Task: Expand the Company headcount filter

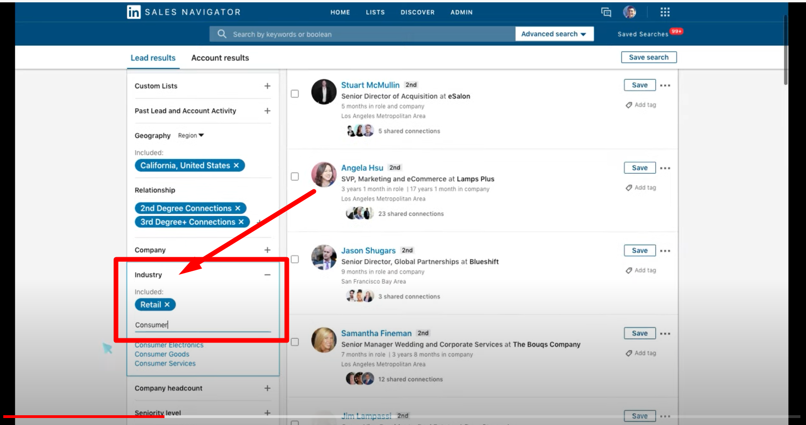Action: [x=267, y=388]
